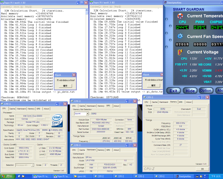Click scrollbar up arrow in Super PI 0EB656A2 window
This screenshot has height=179, width=223.
point(87,10)
